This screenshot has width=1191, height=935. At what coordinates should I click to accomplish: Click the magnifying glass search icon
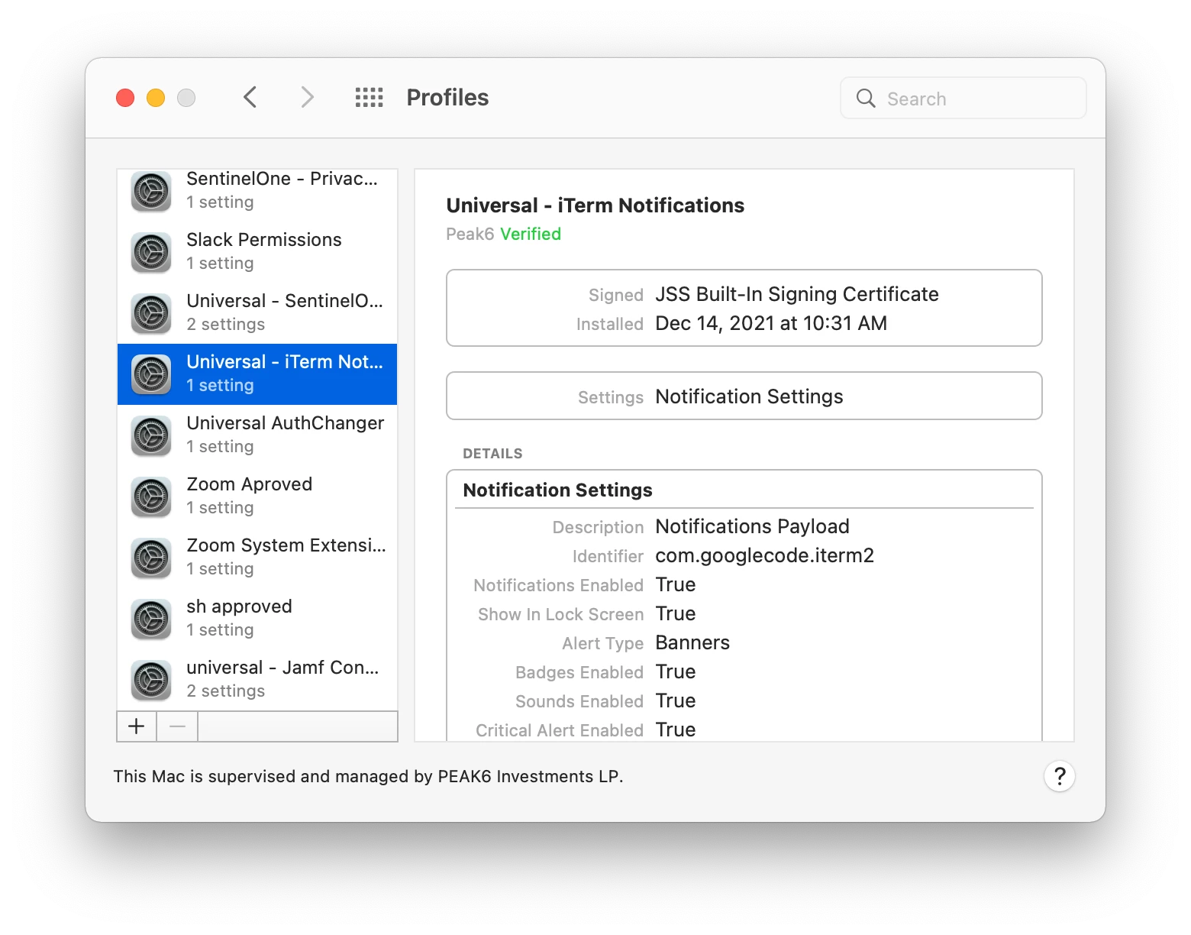point(866,99)
